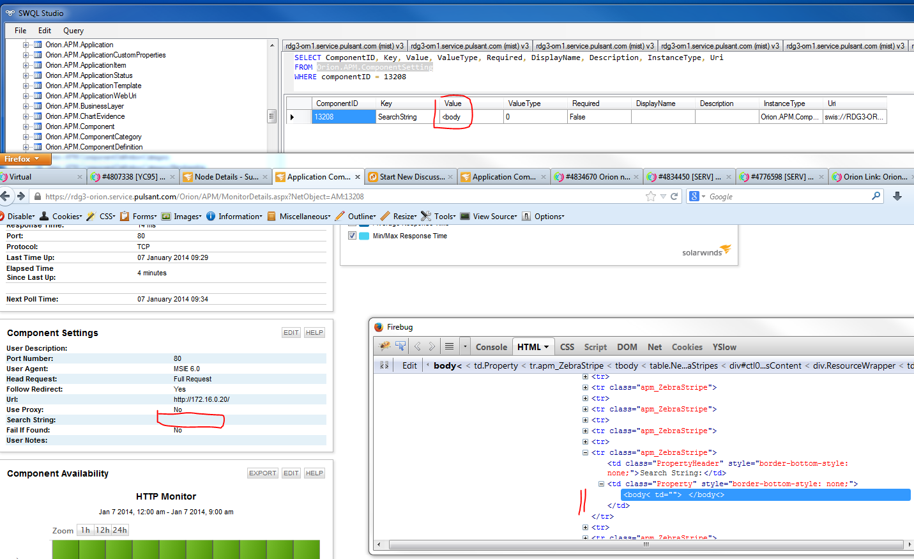Open the Cookies menu in Web Developer toolbar
The image size is (914, 559).
tap(61, 217)
